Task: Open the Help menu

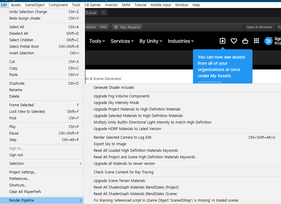Action: 196,5
